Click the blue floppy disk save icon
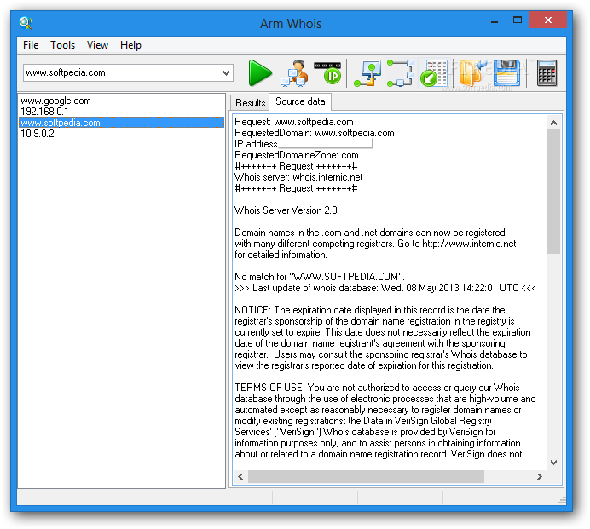The width and height of the screenshot is (590, 529). tap(506, 73)
